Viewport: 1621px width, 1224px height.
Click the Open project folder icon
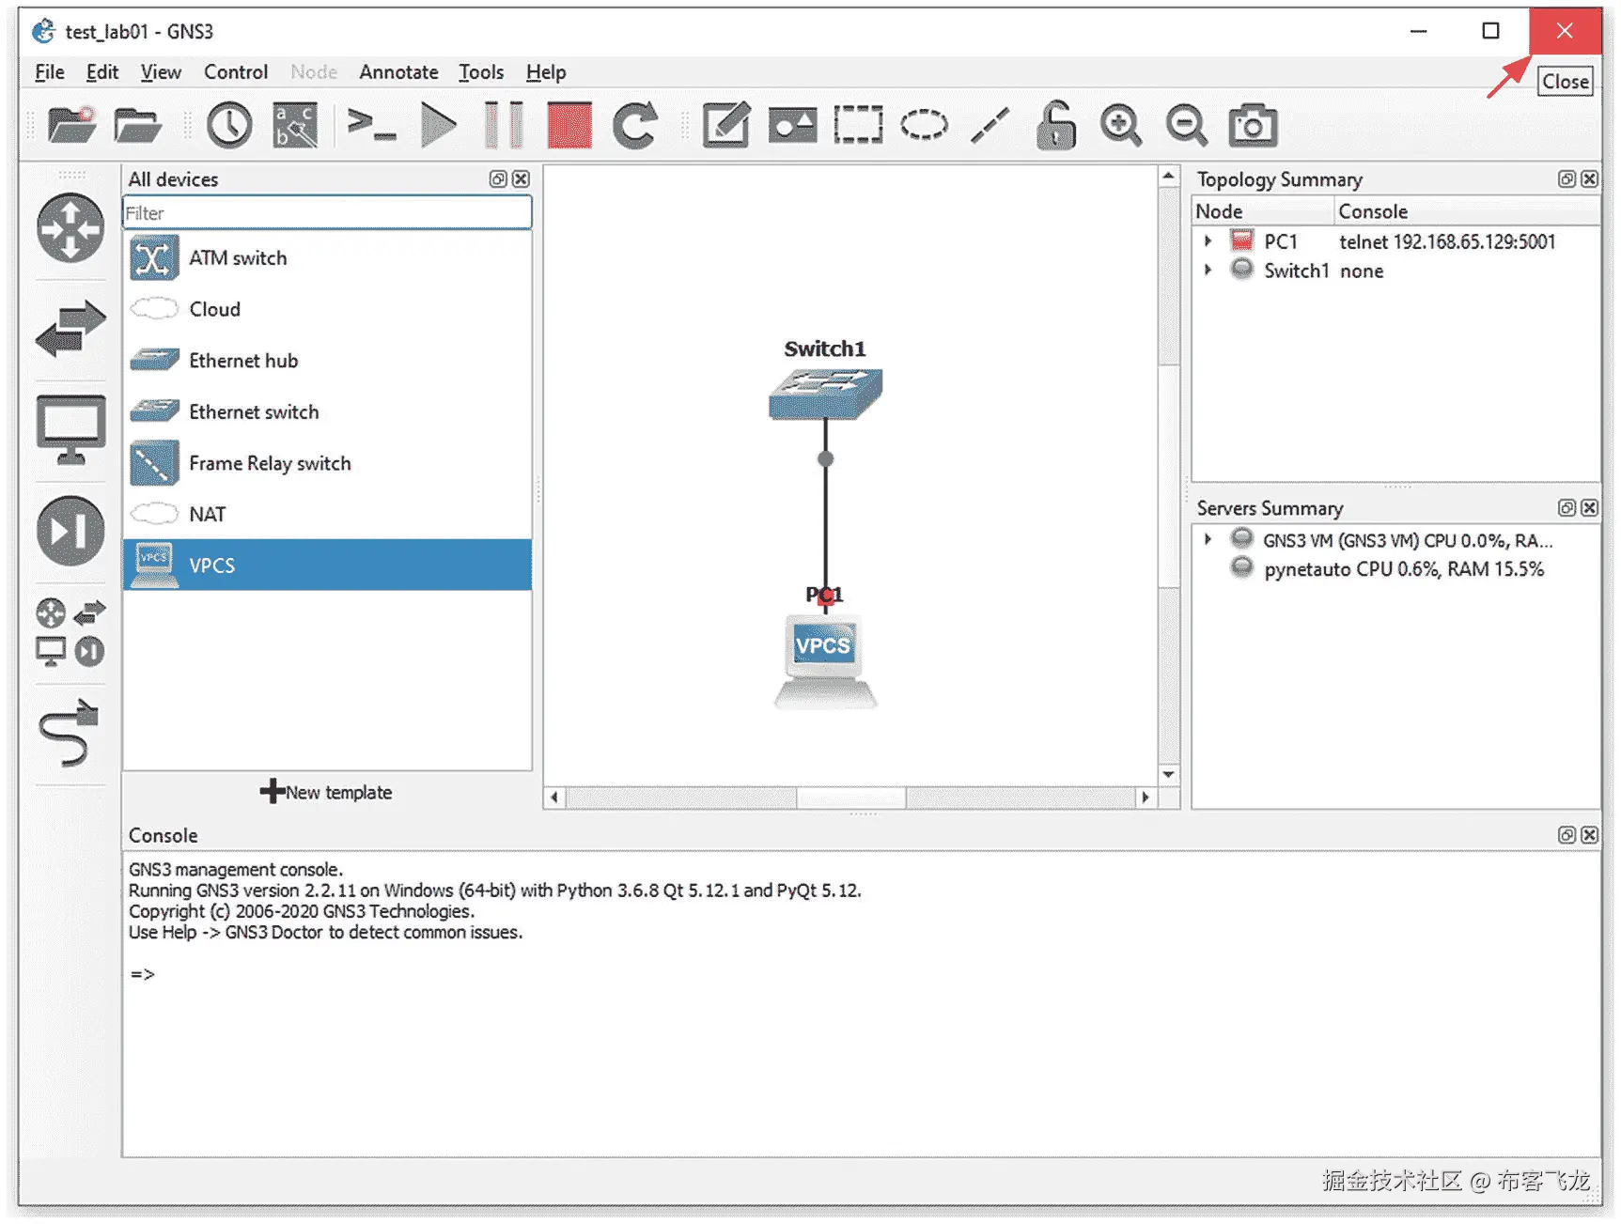[137, 125]
